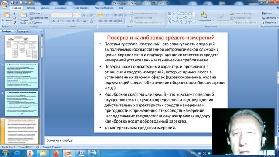Click the Создать слайд new slide icon
The height and width of the screenshot is (157, 279).
pos(24,15)
